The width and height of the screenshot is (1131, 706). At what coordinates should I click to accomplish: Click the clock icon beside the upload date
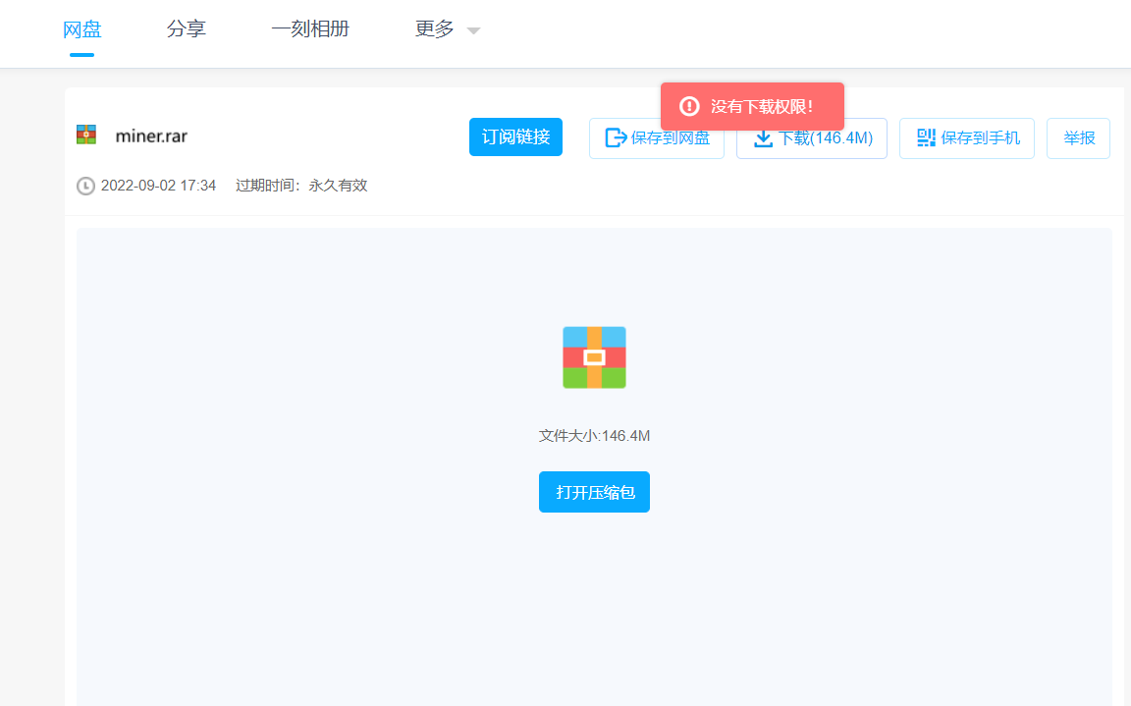coord(85,186)
